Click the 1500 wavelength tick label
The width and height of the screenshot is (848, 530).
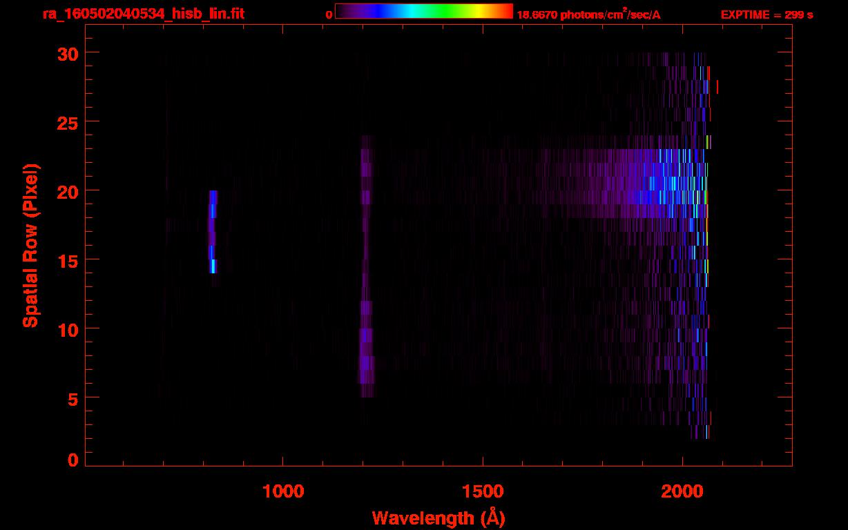(482, 491)
